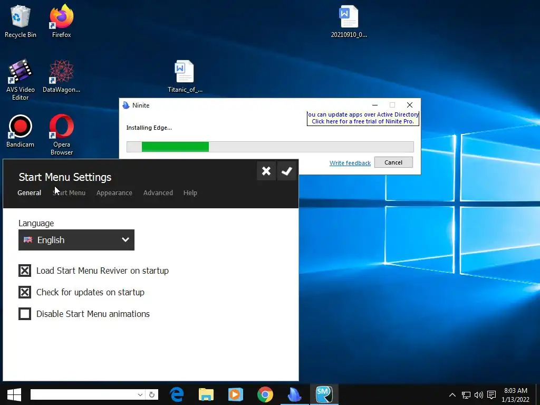Viewport: 540px width, 405px height.
Task: Switch to the General tab
Action: tap(30, 193)
